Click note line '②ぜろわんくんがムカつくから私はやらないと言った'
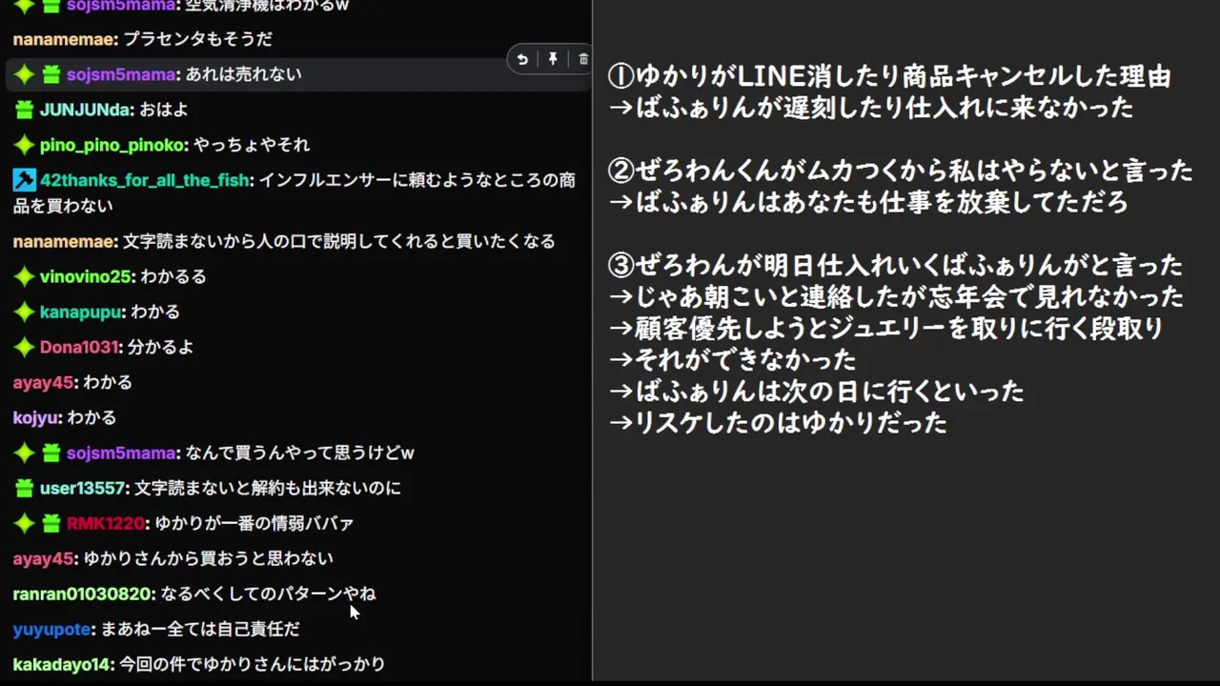This screenshot has height=686, width=1220. [901, 171]
